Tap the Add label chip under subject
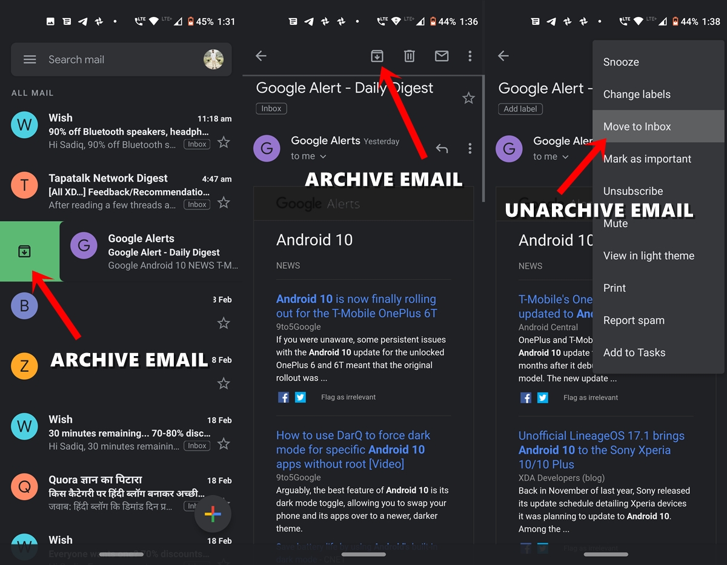The height and width of the screenshot is (565, 727). point(520,109)
